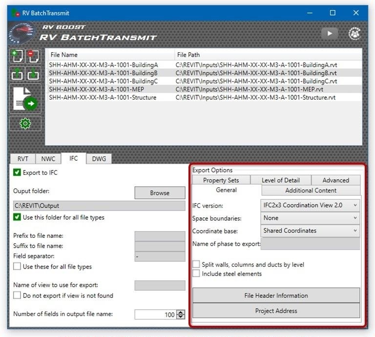Maximize the RV BatchTransmit window
The height and width of the screenshot is (337, 375).
(x=333, y=13)
